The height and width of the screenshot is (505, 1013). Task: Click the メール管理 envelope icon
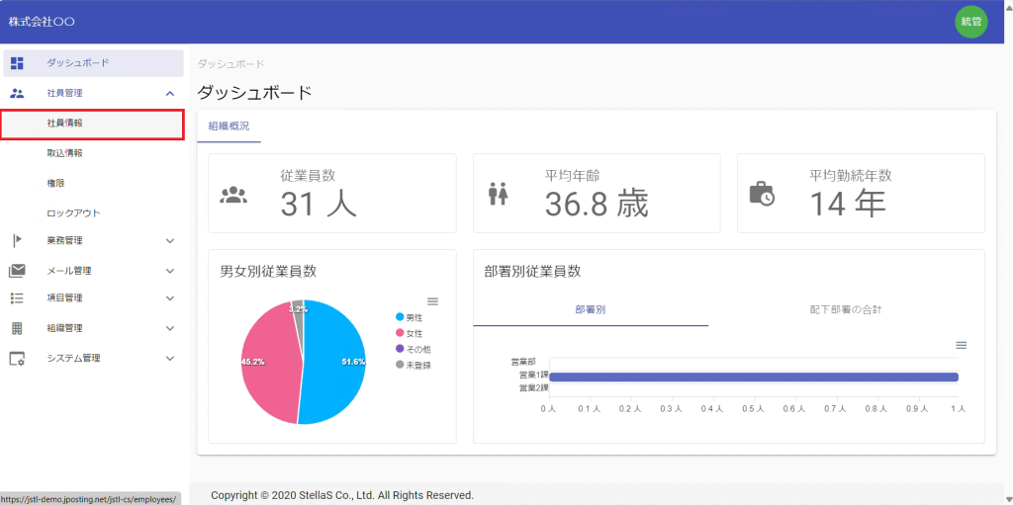pos(17,271)
